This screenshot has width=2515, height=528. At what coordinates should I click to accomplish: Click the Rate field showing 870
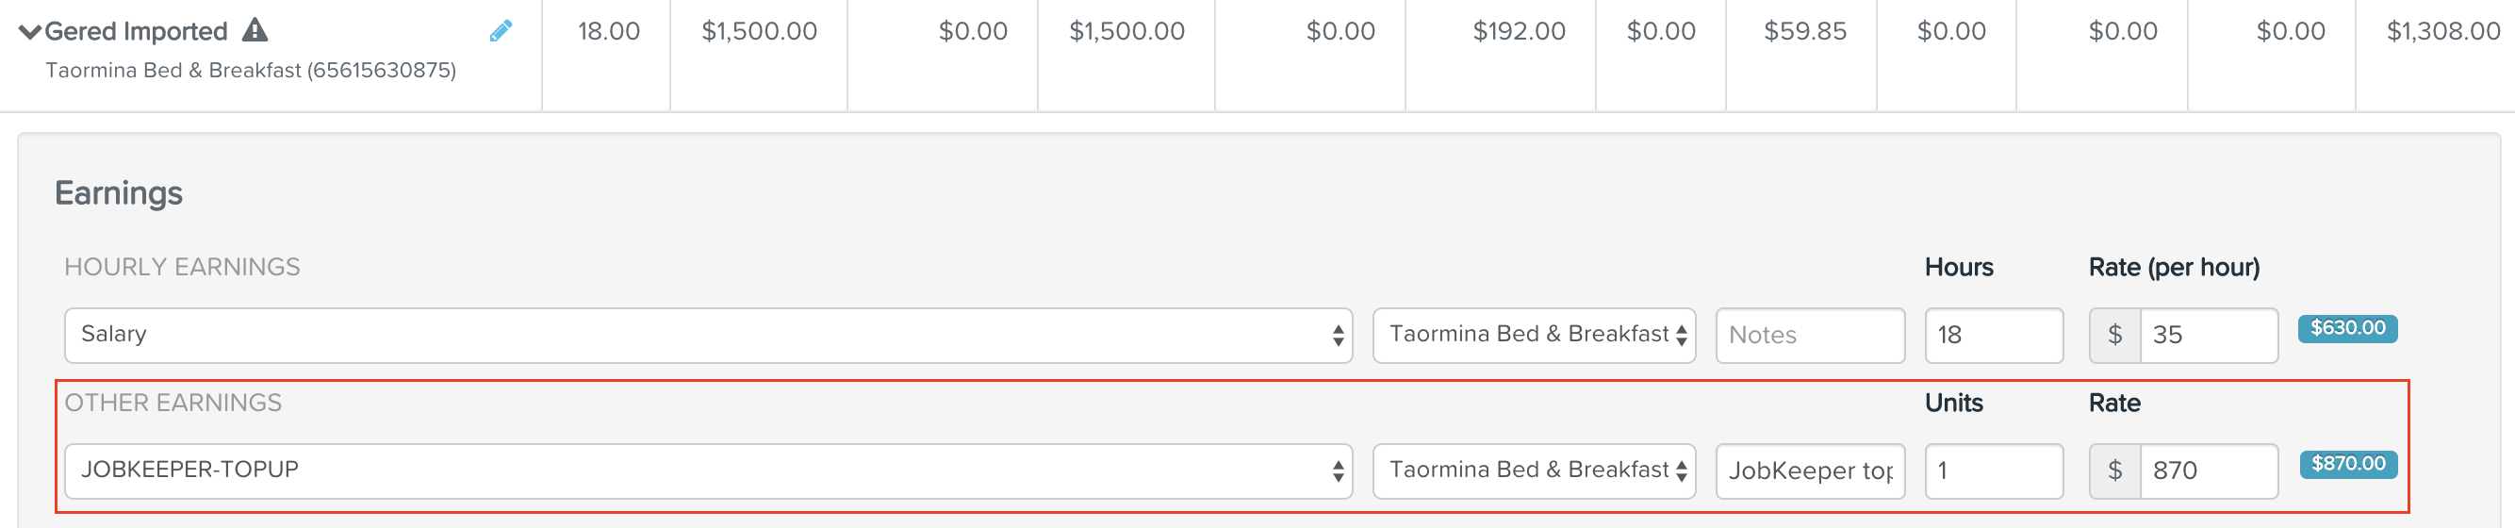(x=2209, y=470)
